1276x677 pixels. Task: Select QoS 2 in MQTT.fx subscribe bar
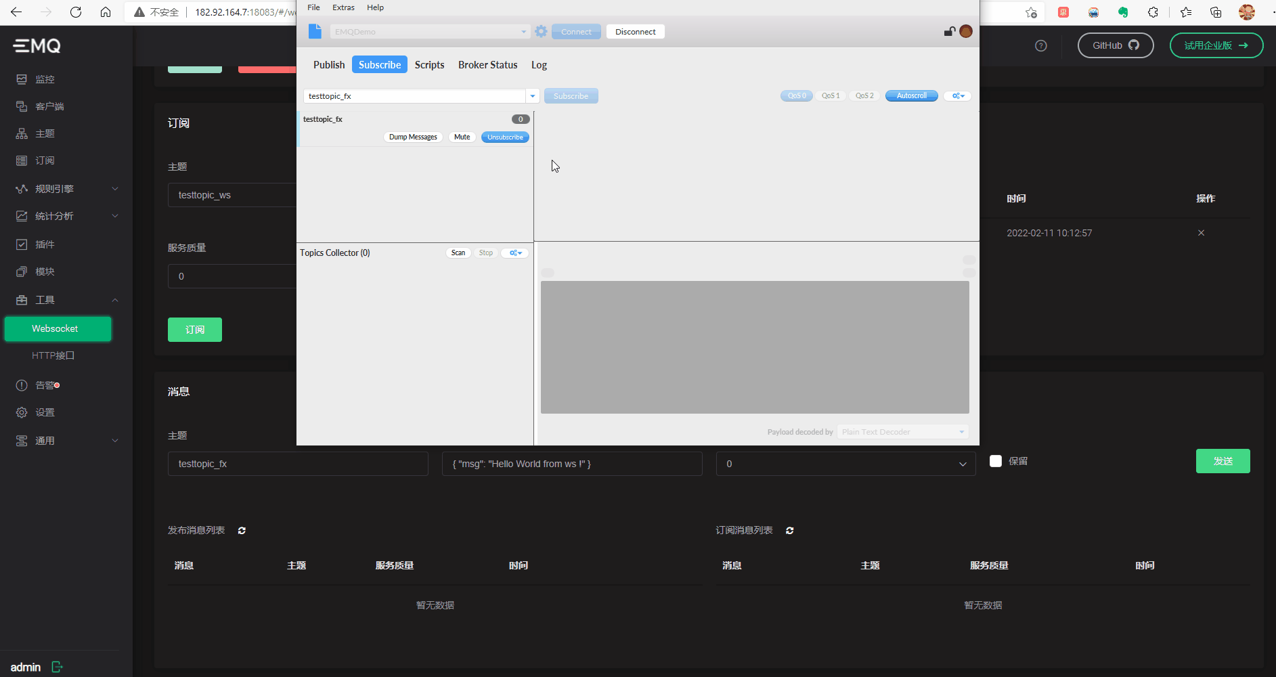tap(864, 96)
